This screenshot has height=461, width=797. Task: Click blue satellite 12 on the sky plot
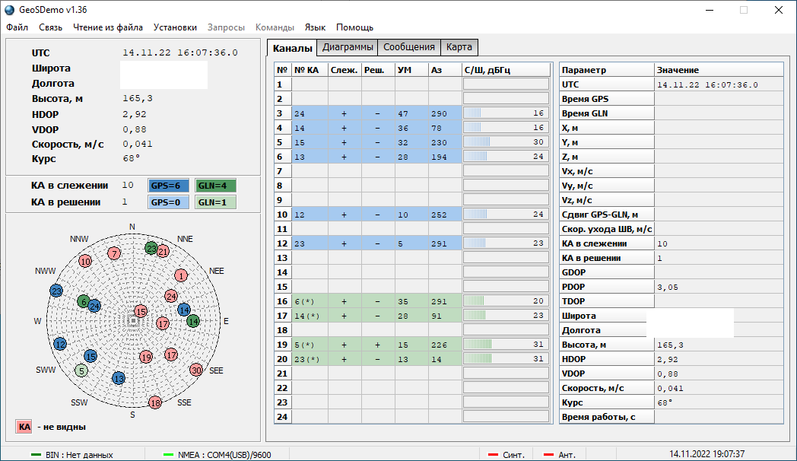click(x=60, y=343)
